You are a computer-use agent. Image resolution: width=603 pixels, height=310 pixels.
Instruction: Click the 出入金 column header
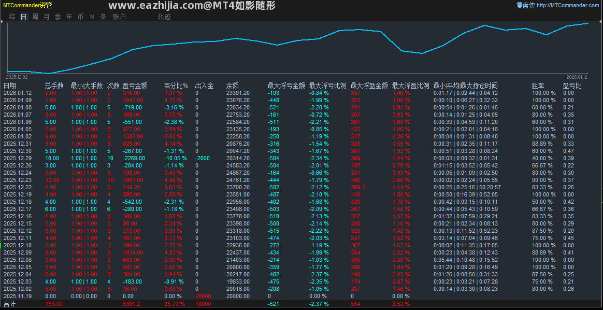pyautogui.click(x=205, y=86)
